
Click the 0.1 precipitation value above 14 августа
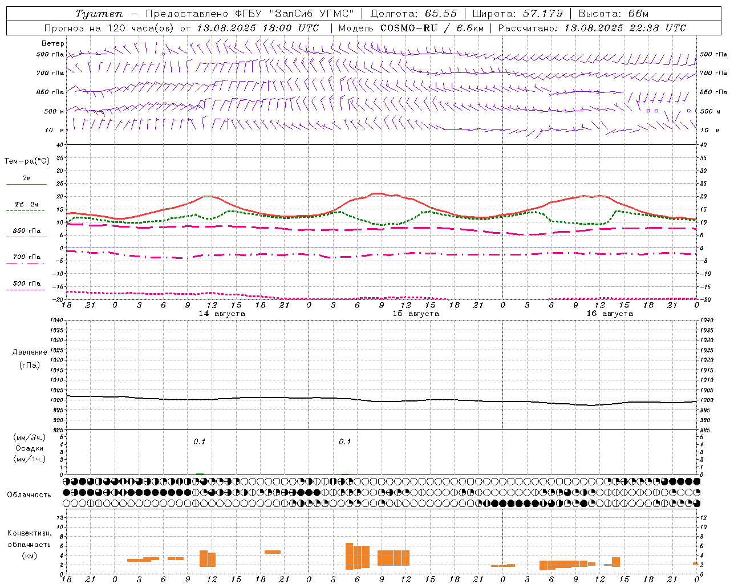coord(200,441)
